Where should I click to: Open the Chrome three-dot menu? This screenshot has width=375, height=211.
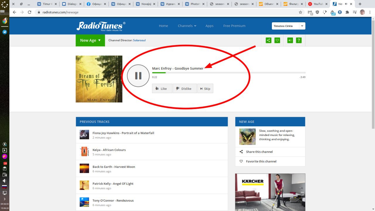point(370,12)
